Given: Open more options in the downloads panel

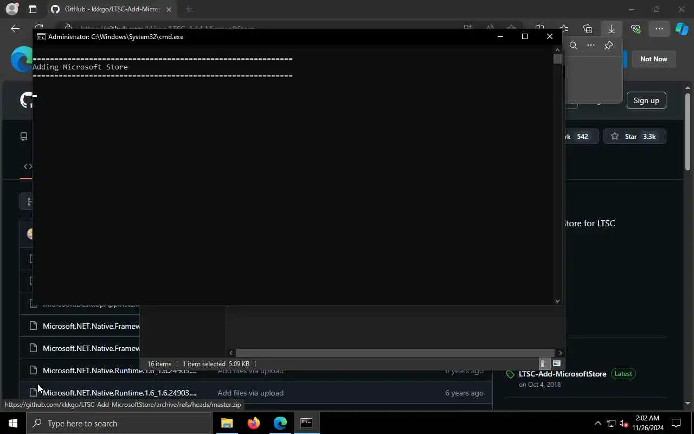Looking at the screenshot, I should tap(591, 46).
